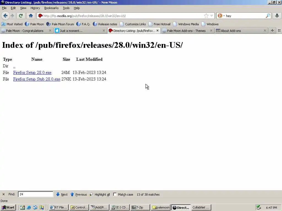Open the Release notes bookmark
Viewport: 282px width, 211px height.
pyautogui.click(x=105, y=24)
